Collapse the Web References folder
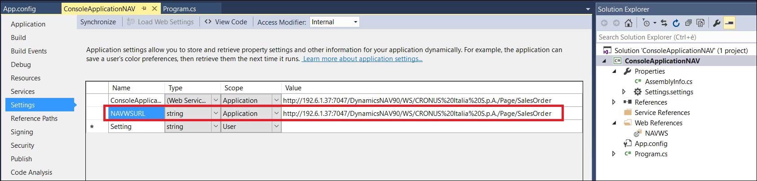The width and height of the screenshot is (757, 181). pyautogui.click(x=614, y=123)
